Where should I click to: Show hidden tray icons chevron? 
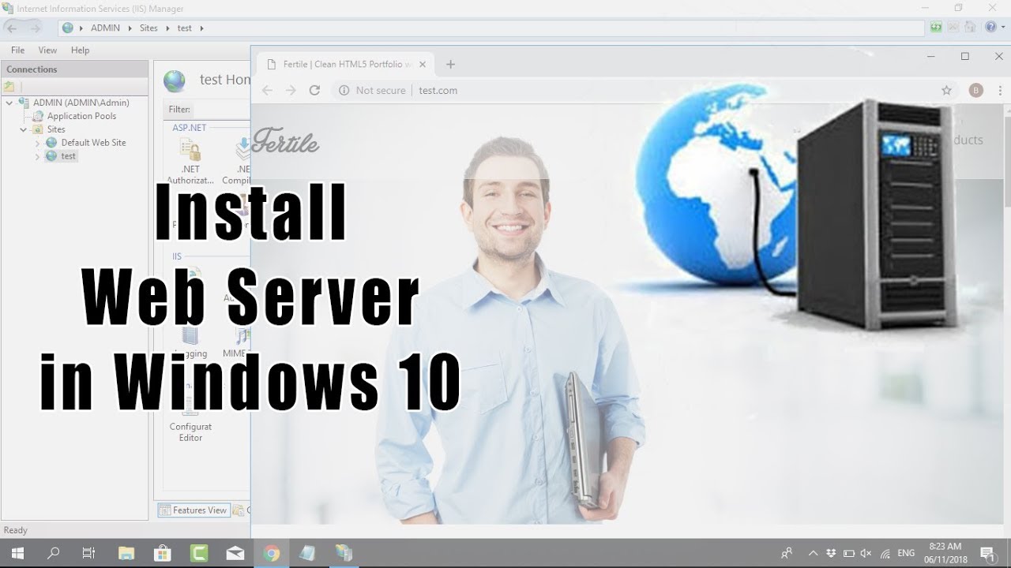coord(813,553)
